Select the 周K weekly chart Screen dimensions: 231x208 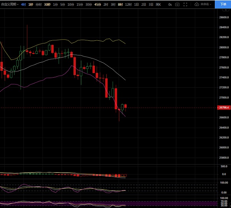click(157, 4)
